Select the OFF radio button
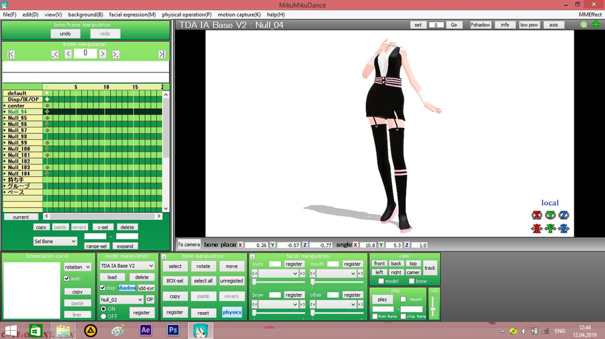605x339 pixels. click(103, 316)
